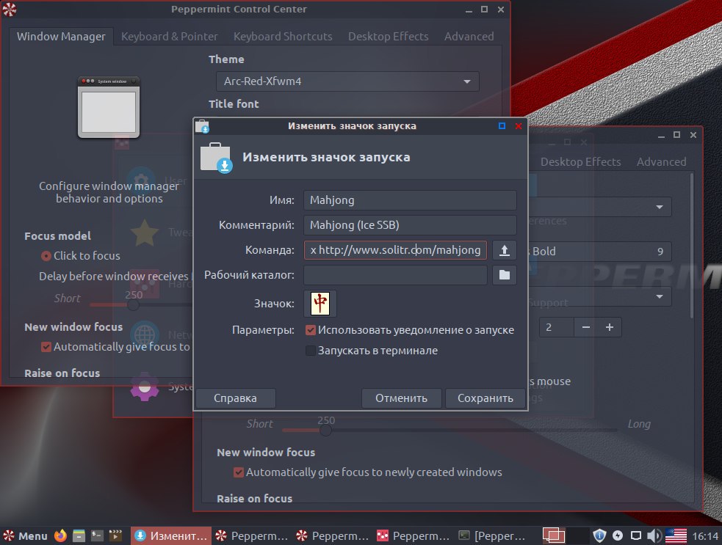Open Advanced tab in rear Control Center window
This screenshot has height=545, width=722.
[661, 162]
